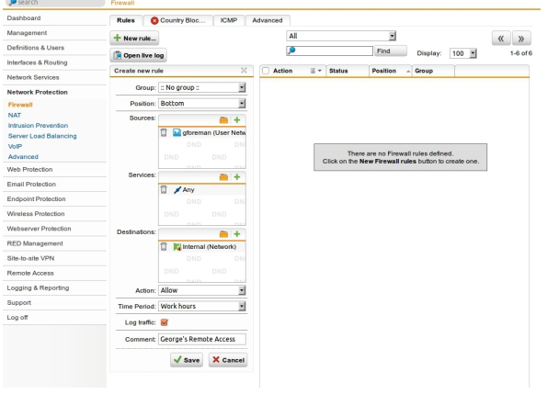Image resolution: width=548 pixels, height=394 pixels.
Task: Open folder icon in Services box
Action: 223,177
